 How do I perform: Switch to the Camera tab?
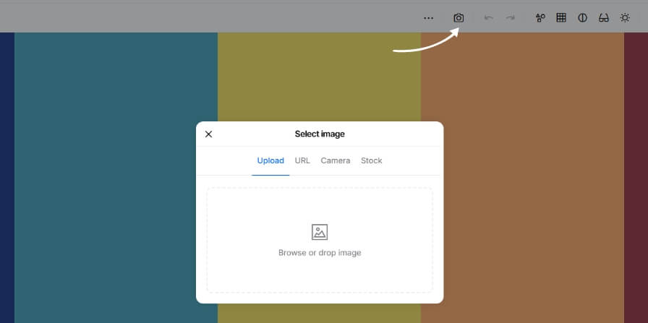point(335,160)
